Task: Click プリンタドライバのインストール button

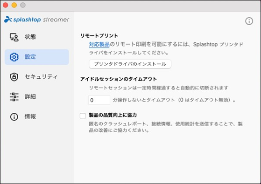Action: click(130, 64)
